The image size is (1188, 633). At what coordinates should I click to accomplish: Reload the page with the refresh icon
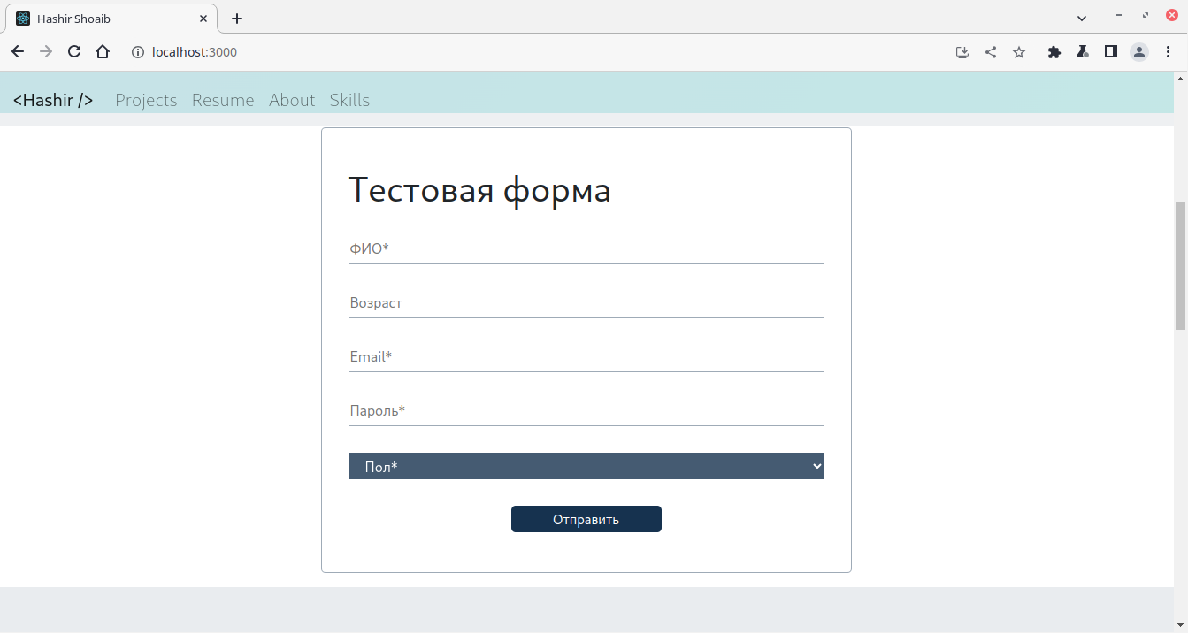pos(74,52)
